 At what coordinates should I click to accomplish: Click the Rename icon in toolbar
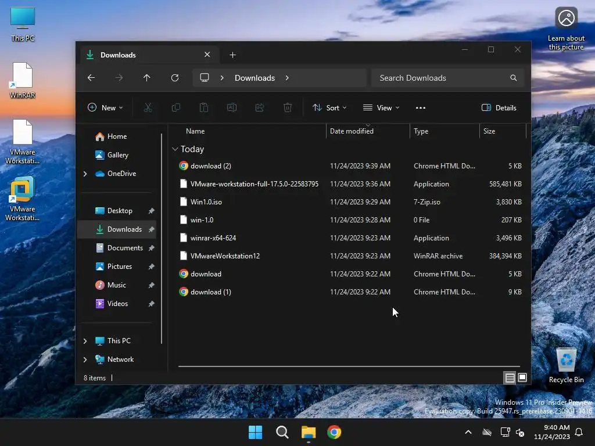(232, 107)
